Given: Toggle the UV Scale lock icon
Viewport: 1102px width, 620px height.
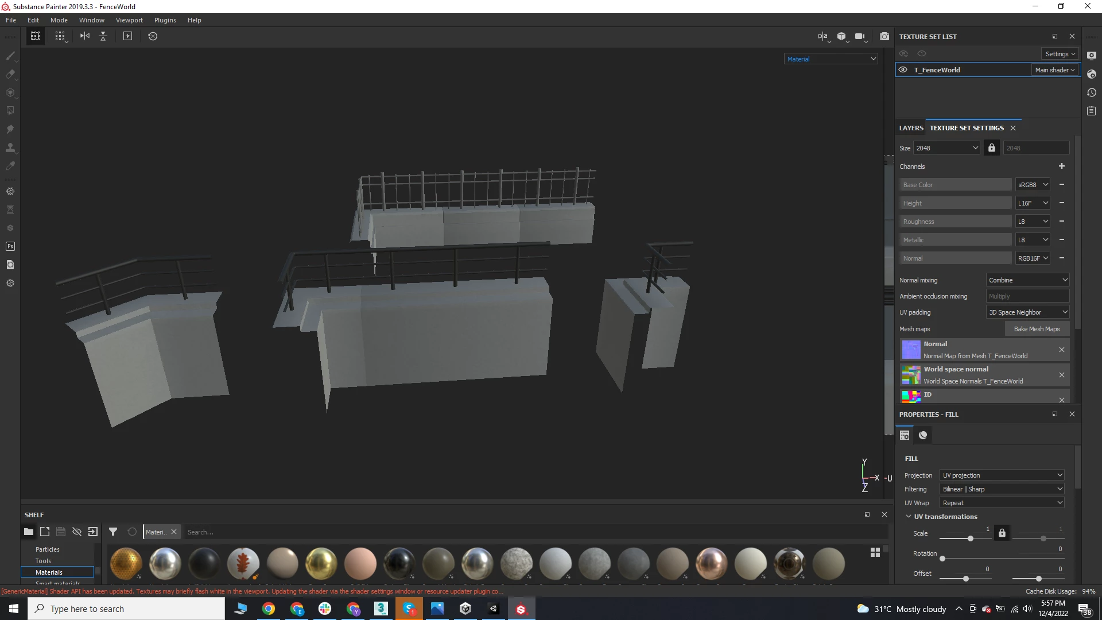Looking at the screenshot, I should click(x=1002, y=533).
